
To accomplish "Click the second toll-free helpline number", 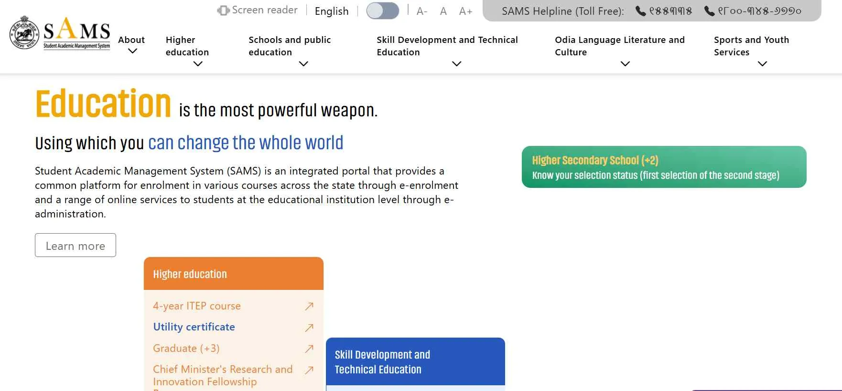I will tap(760, 11).
